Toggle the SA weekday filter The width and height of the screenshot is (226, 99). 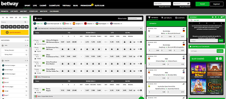coord(14,27)
